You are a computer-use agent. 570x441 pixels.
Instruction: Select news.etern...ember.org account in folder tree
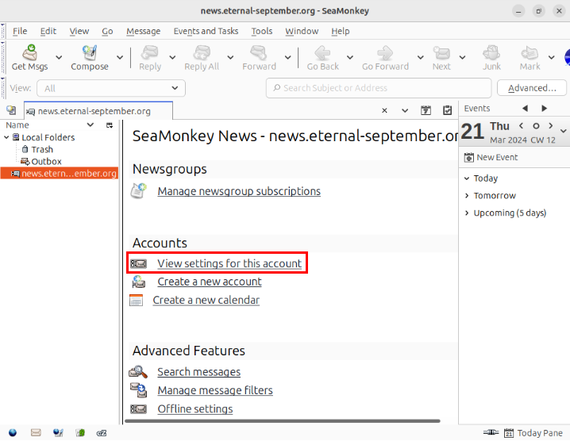point(60,173)
